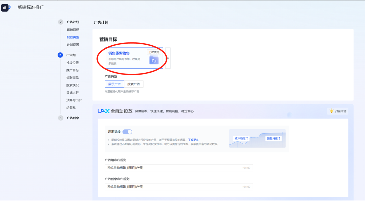The width and height of the screenshot is (365, 201).
Task: Go to 营销目标 in the sidebar
Action: 73,30
